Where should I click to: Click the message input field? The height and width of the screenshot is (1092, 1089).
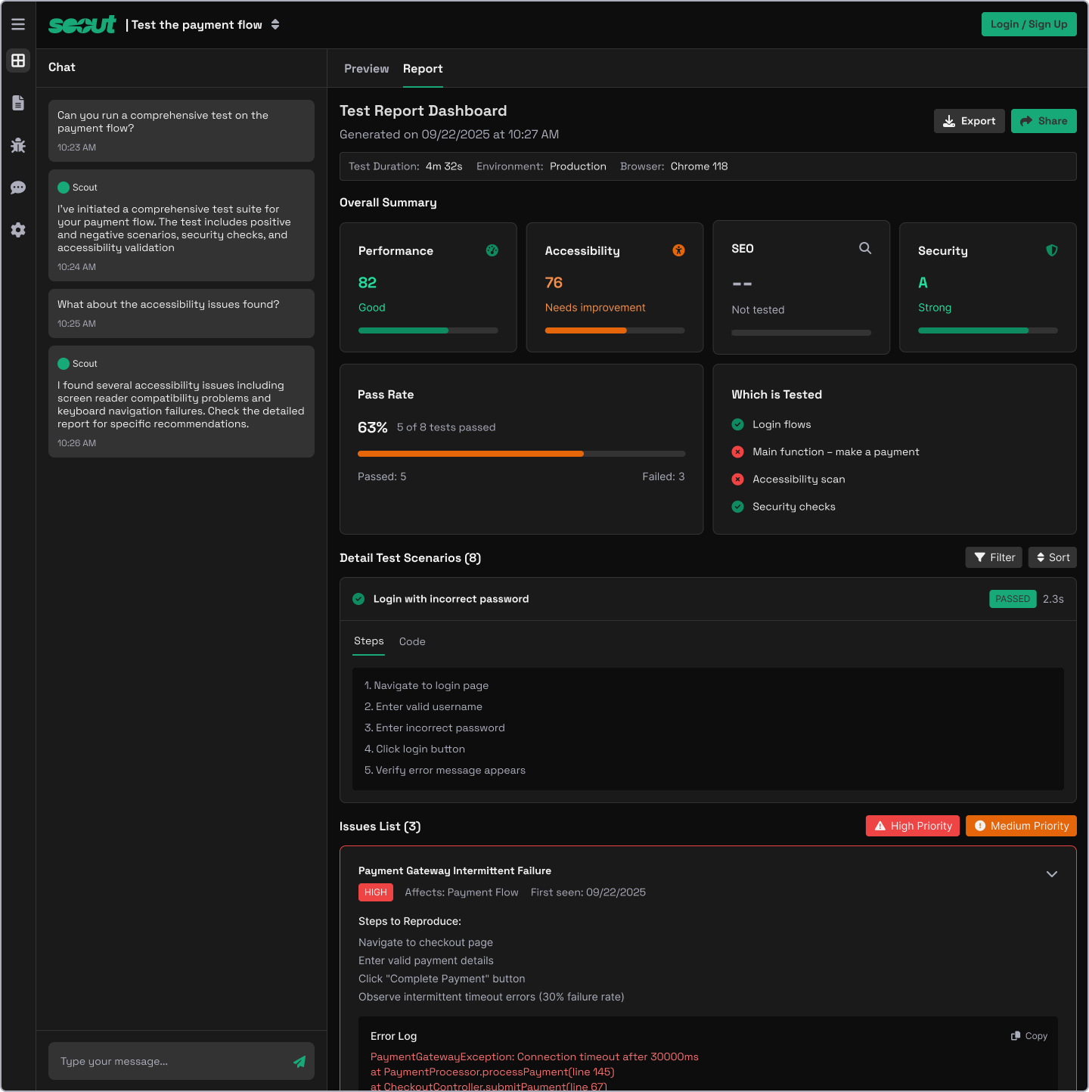(170, 1062)
